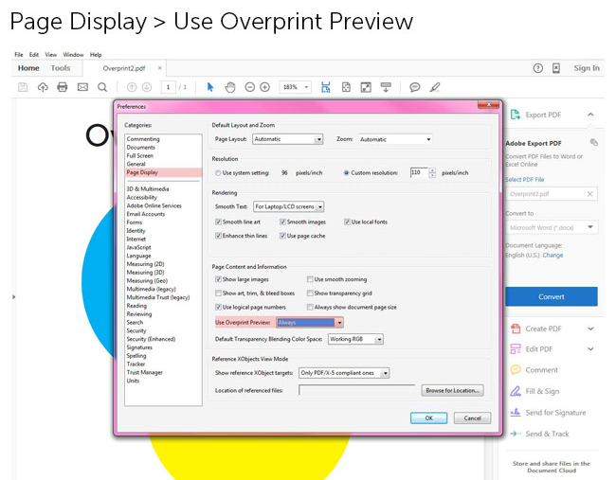Click the Change language link
Screen dimensions: 616x480
(553, 255)
